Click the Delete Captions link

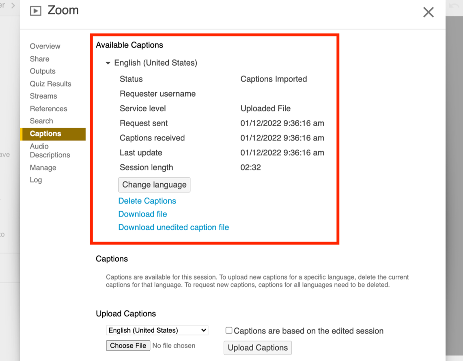tap(147, 201)
